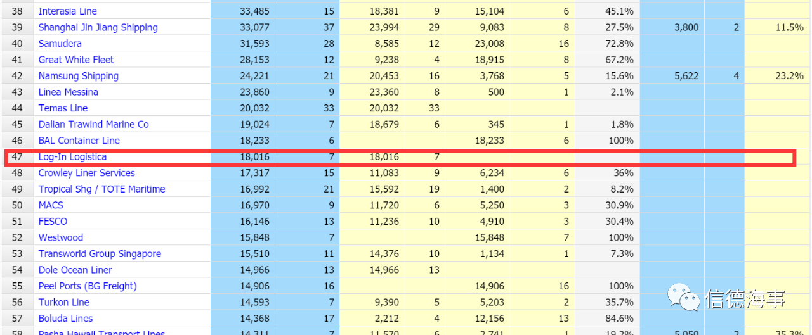Select total TEU value 33,077
This screenshot has height=335, width=812.
[x=255, y=27]
